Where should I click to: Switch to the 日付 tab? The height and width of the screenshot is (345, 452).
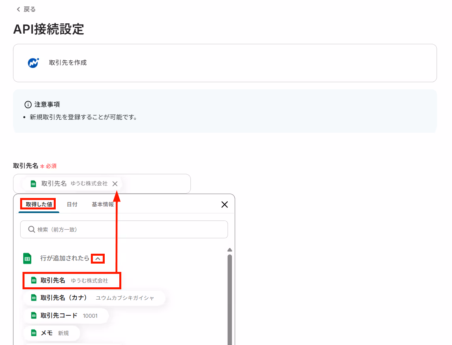point(72,204)
